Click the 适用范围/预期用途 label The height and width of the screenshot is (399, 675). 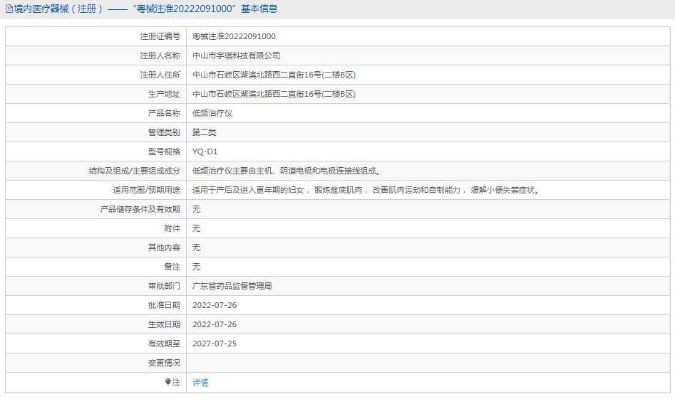tap(146, 190)
